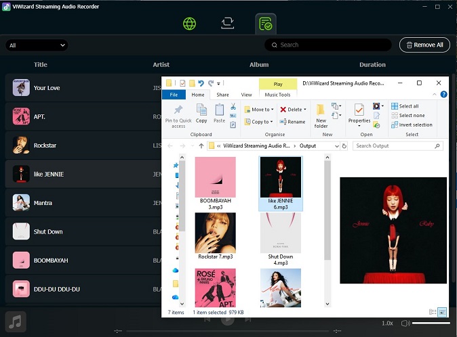Open the converted history tab icon
The image size is (457, 337).
266,24
